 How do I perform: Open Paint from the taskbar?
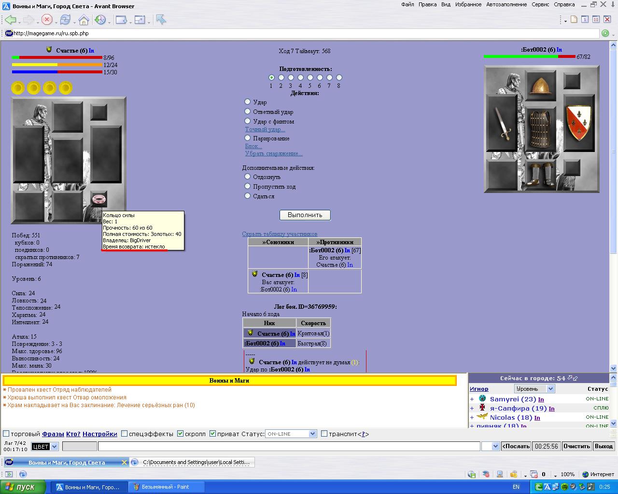(x=166, y=487)
